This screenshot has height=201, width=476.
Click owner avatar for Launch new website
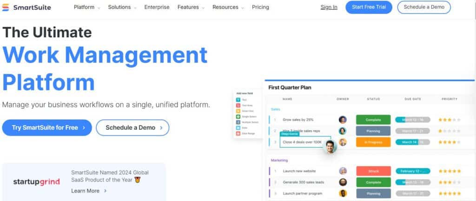click(x=343, y=171)
